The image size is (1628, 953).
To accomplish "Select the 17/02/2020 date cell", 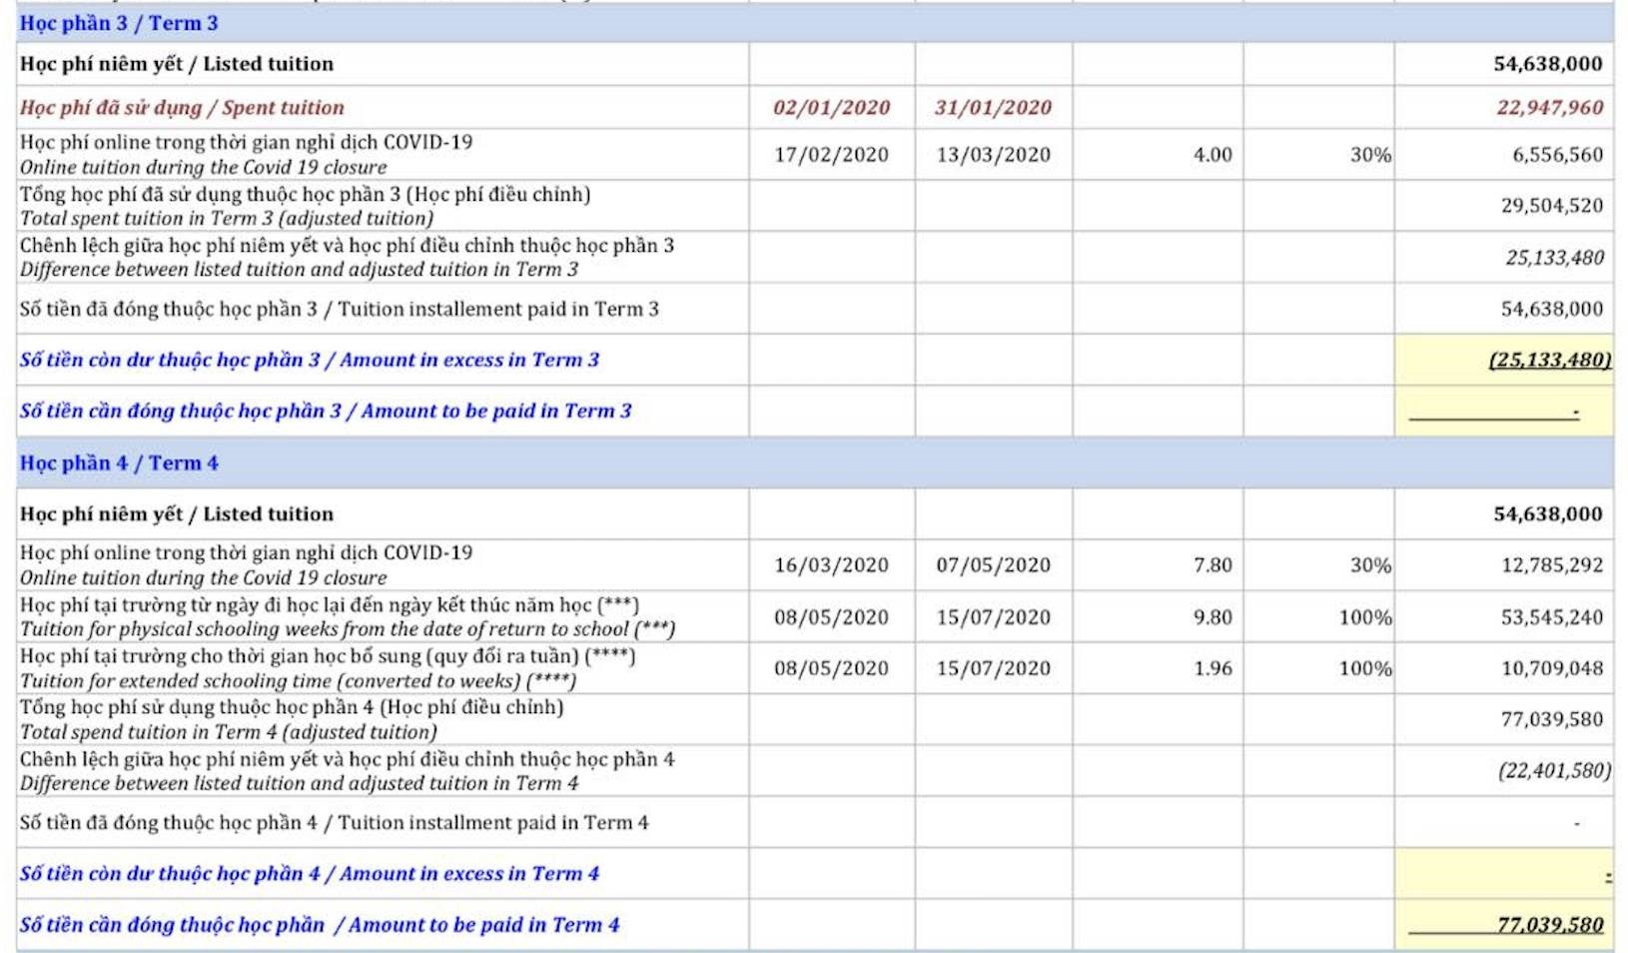I will pyautogui.click(x=831, y=155).
